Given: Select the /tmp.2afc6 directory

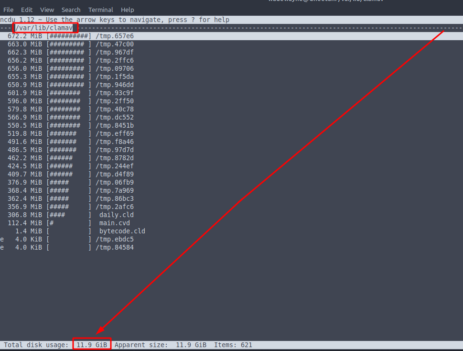Looking at the screenshot, I should coord(231,207).
